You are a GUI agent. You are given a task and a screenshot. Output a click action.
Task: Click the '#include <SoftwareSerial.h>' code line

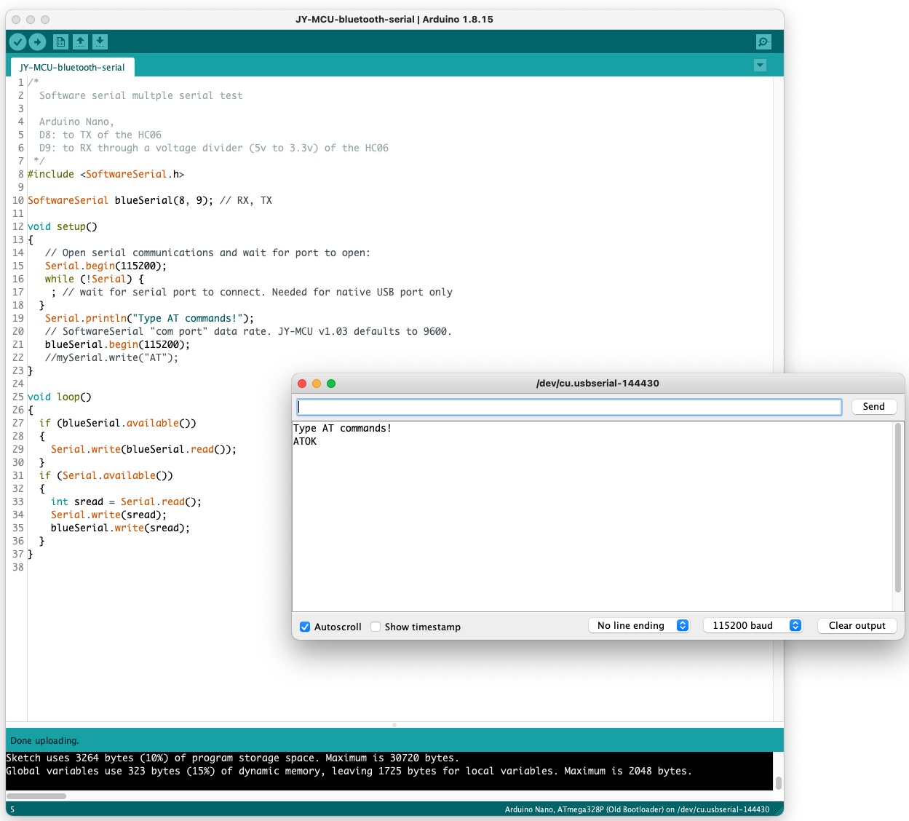tap(106, 174)
